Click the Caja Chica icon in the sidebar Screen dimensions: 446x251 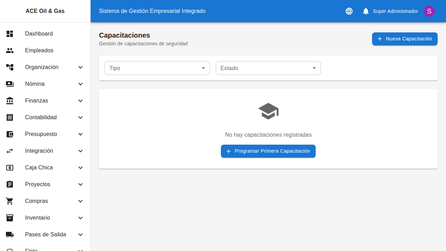[x=10, y=168]
